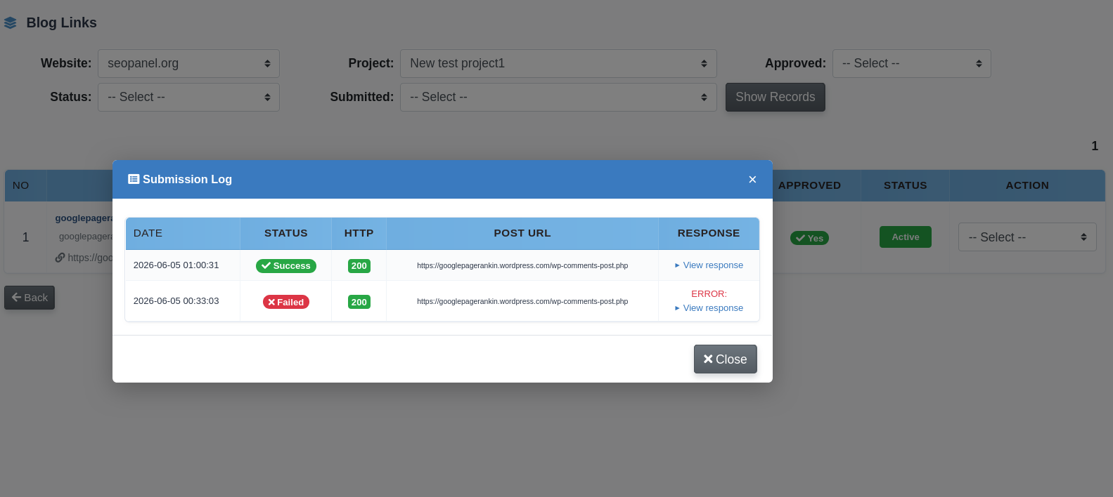Click the ERROR: text in response column
Screen dimensions: 1113x497
(x=709, y=294)
